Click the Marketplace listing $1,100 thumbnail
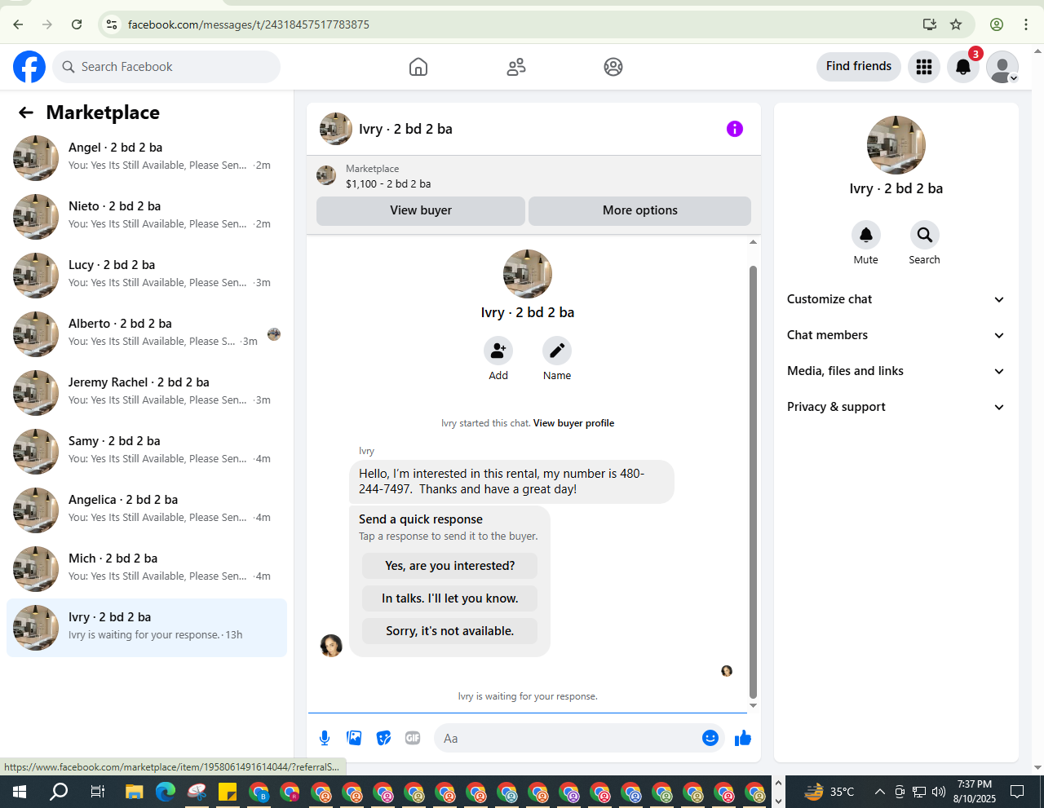 [x=326, y=175]
